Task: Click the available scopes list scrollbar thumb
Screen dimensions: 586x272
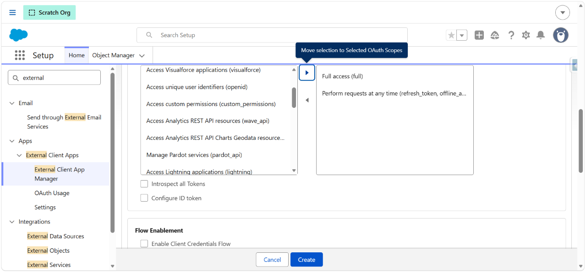Action: coord(294,97)
